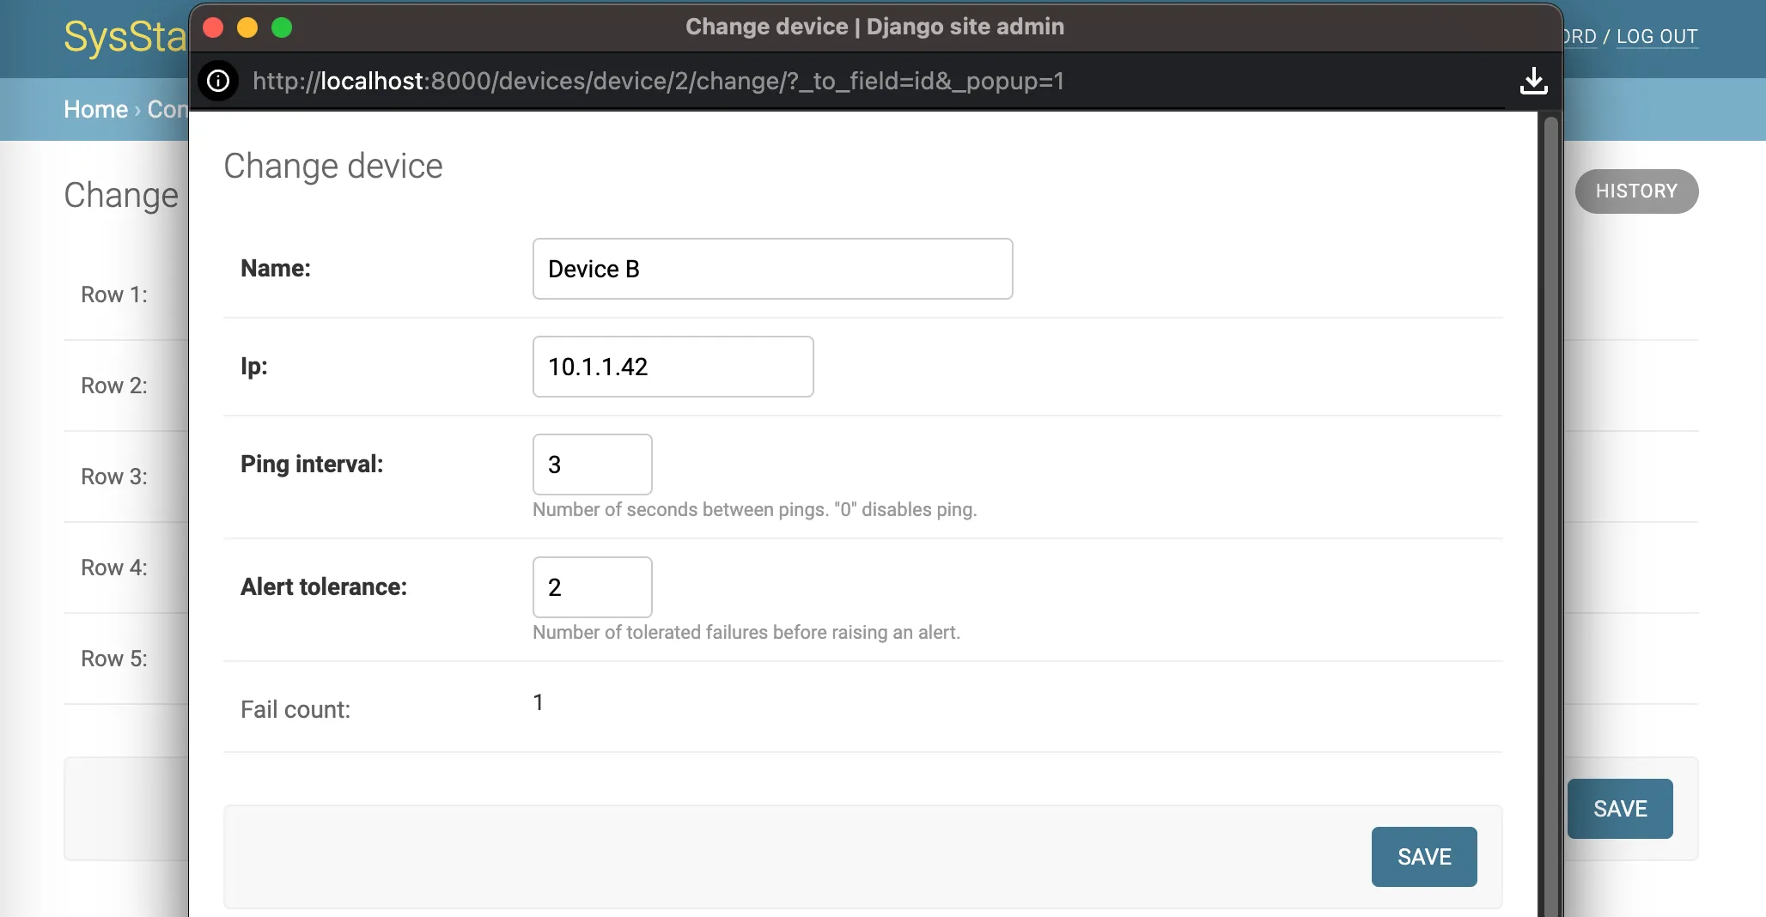Open the Home breadcrumb link
The height and width of the screenshot is (917, 1766).
[x=94, y=109]
